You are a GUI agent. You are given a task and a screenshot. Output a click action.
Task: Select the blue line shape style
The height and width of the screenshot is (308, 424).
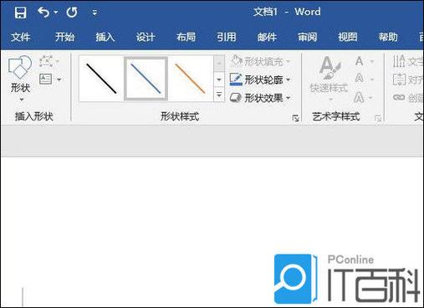146,79
